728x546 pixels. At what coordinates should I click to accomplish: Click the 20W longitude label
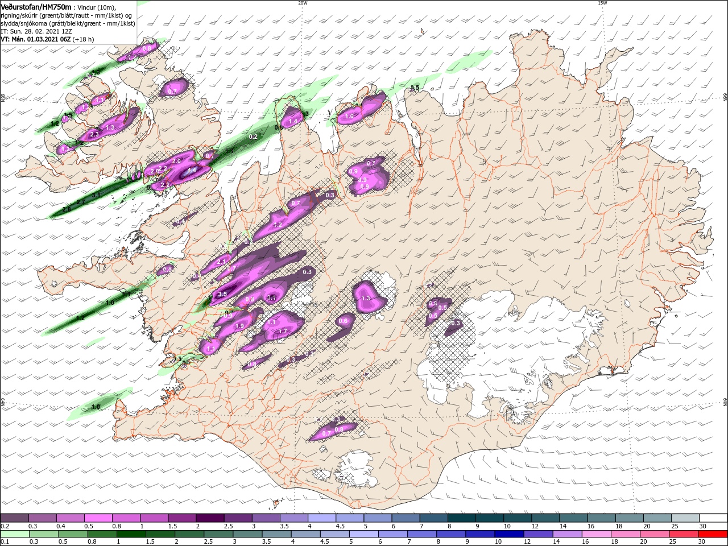(x=303, y=3)
